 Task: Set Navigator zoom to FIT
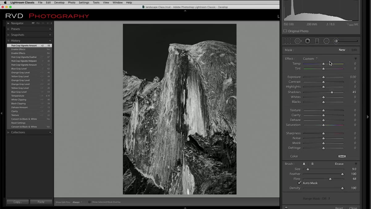33,23
